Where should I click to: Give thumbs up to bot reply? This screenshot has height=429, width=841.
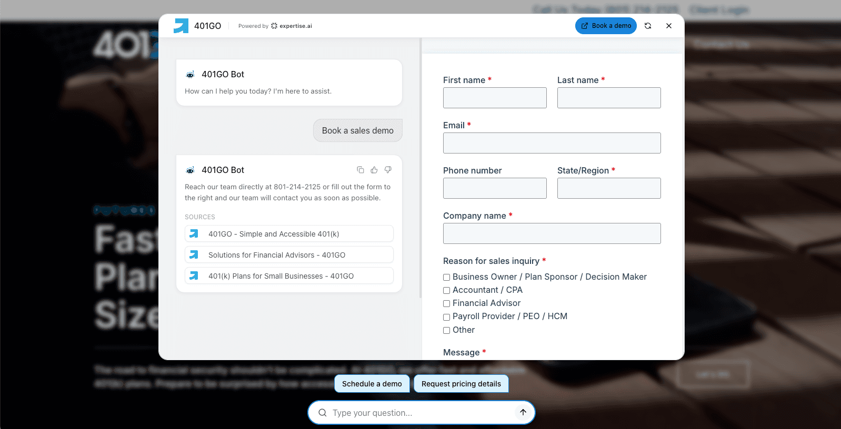coord(374,170)
